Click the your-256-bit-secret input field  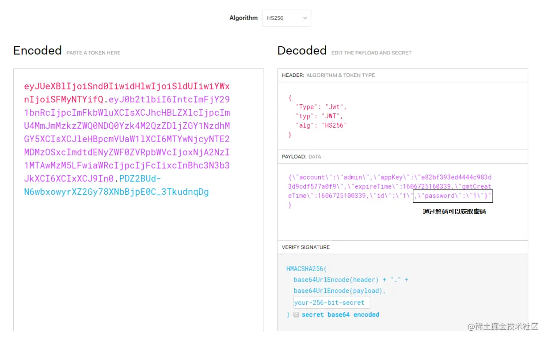tap(332, 302)
